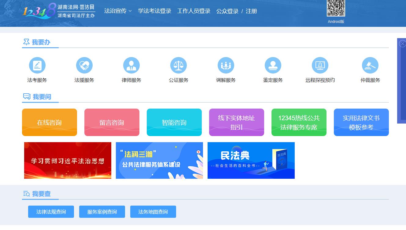Click the 调解服务 mediation icon
The width and height of the screenshot is (406, 230).
pyautogui.click(x=226, y=65)
